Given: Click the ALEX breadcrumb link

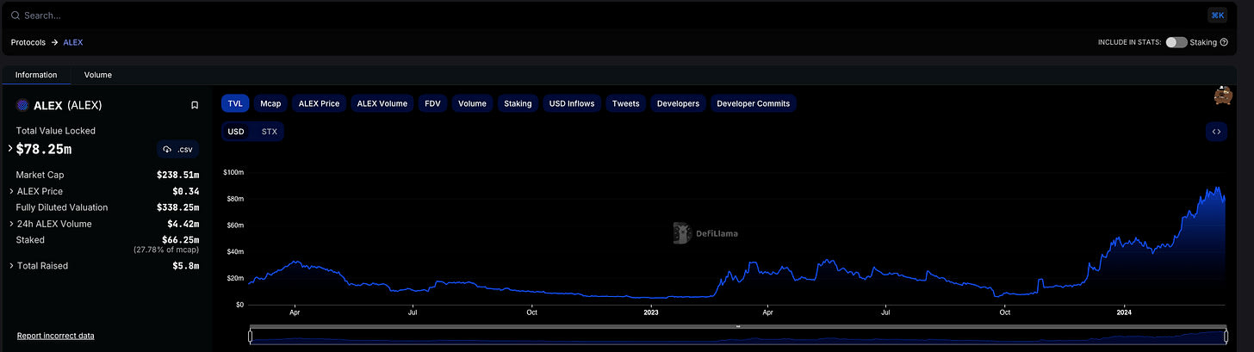Looking at the screenshot, I should click(73, 42).
